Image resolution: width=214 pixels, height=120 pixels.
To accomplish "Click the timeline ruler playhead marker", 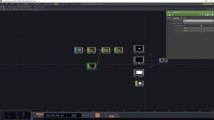I will [117, 111].
